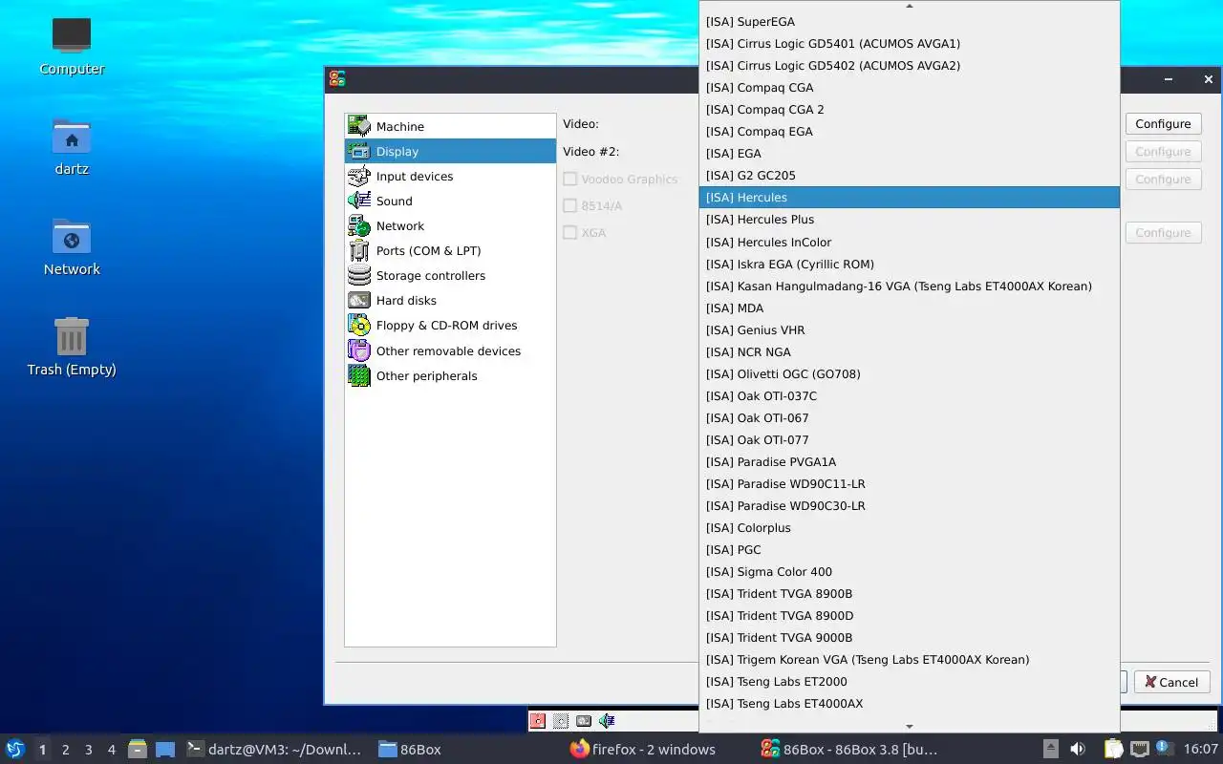Click the show desktop taskbar icon
Screen dimensions: 1223x764
pyautogui.click(x=164, y=749)
